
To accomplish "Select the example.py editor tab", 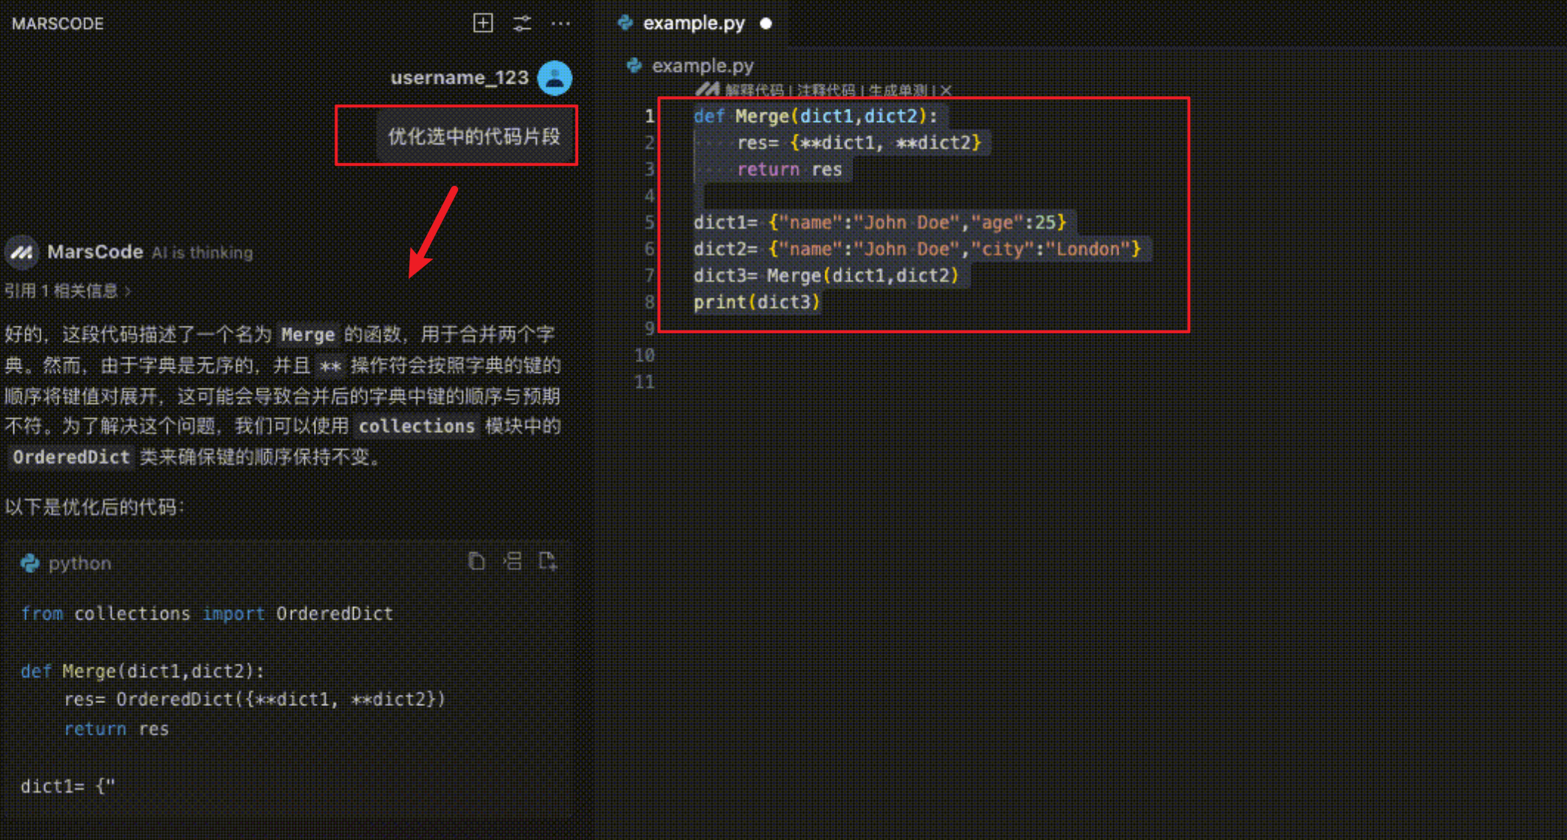I will (693, 23).
